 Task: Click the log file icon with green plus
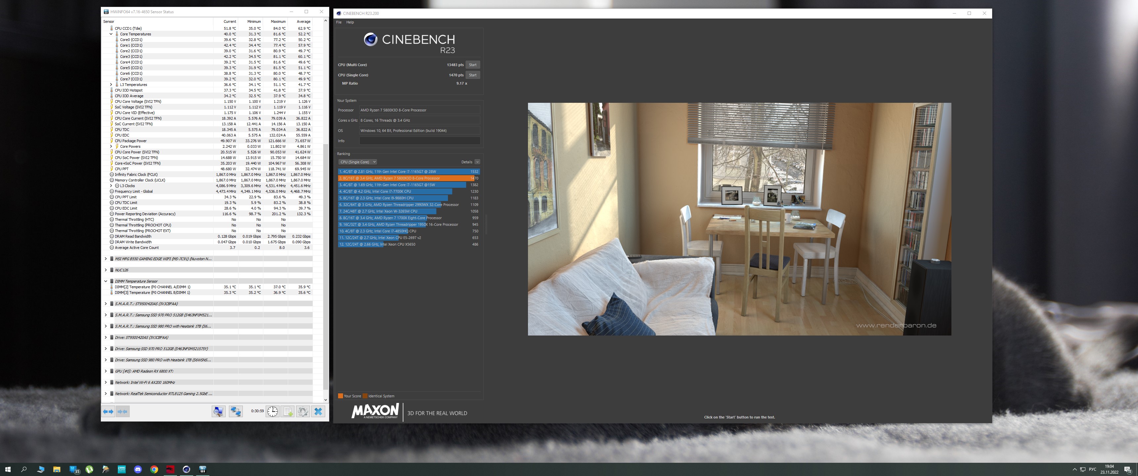coord(287,412)
